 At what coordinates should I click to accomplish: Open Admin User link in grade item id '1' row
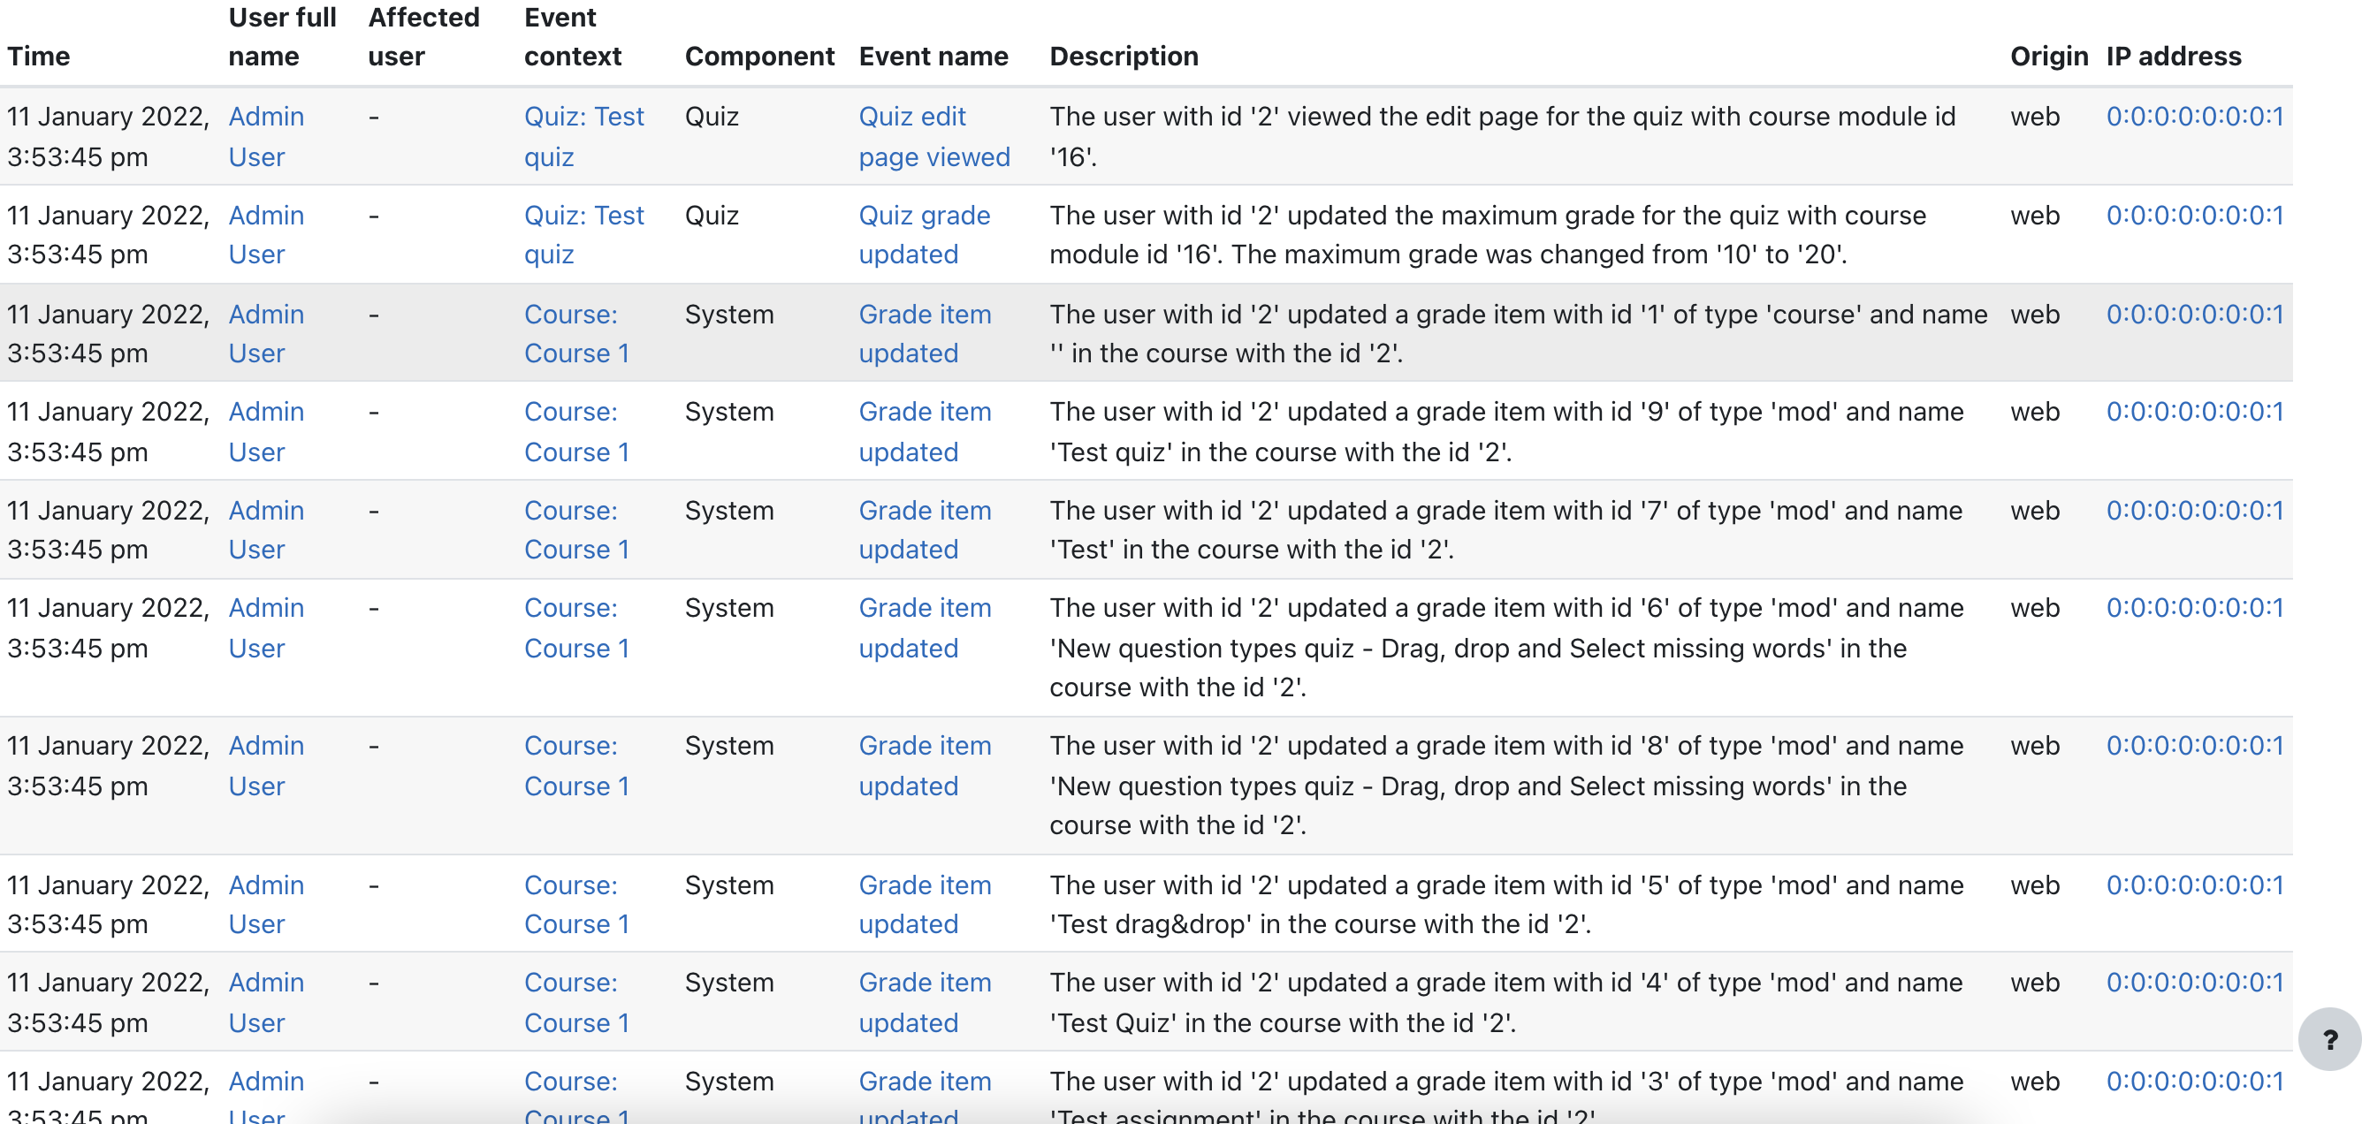[266, 334]
